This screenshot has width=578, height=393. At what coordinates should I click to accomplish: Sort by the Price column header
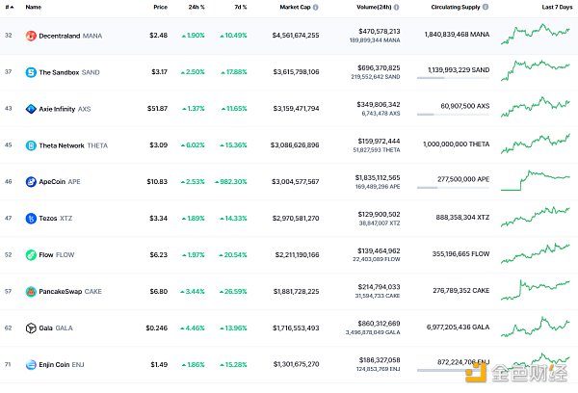(160, 7)
